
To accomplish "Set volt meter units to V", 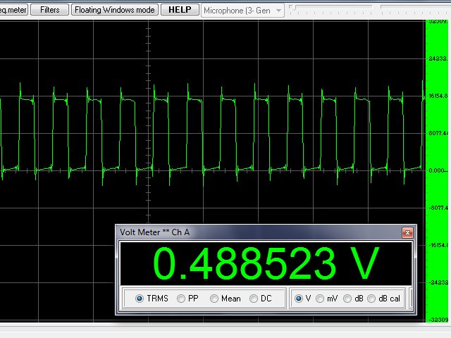I will (x=298, y=299).
